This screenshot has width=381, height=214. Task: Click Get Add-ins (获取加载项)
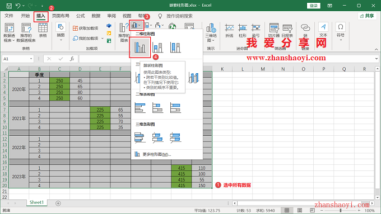pos(86,28)
